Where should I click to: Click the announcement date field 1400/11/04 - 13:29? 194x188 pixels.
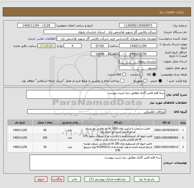point(36,25)
